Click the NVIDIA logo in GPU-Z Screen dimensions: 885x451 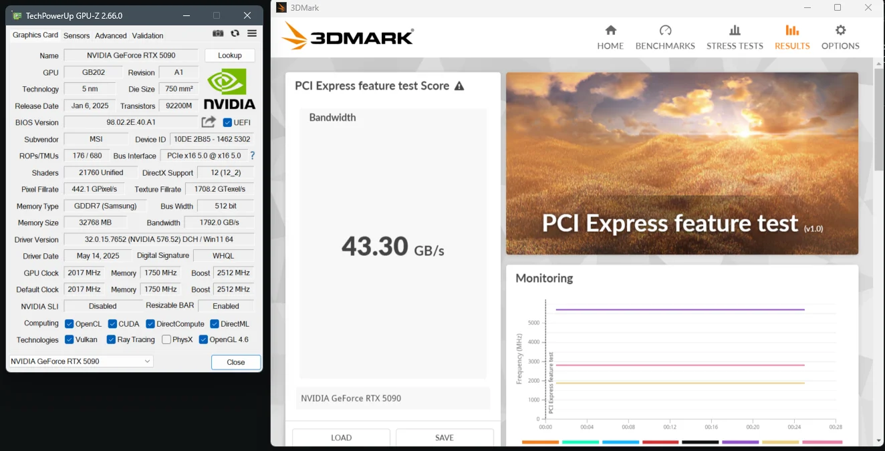229,89
